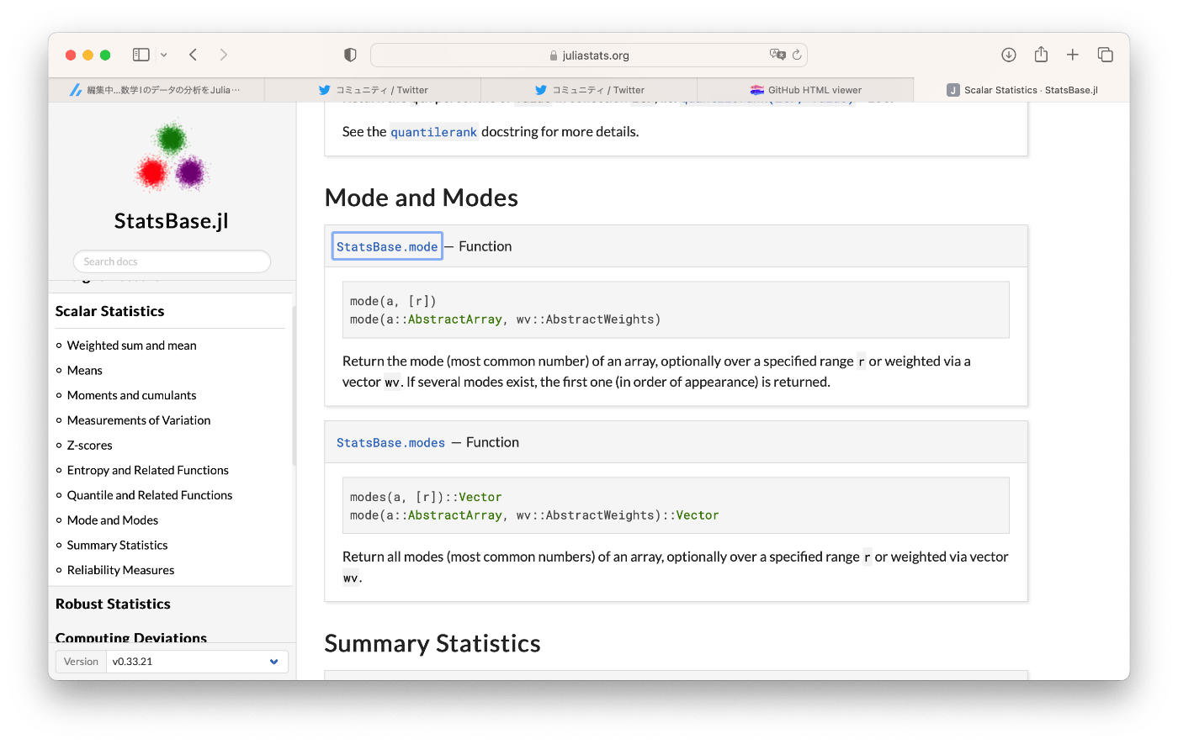Switch to the second Twitter community tab
This screenshot has width=1178, height=744.
pos(589,90)
